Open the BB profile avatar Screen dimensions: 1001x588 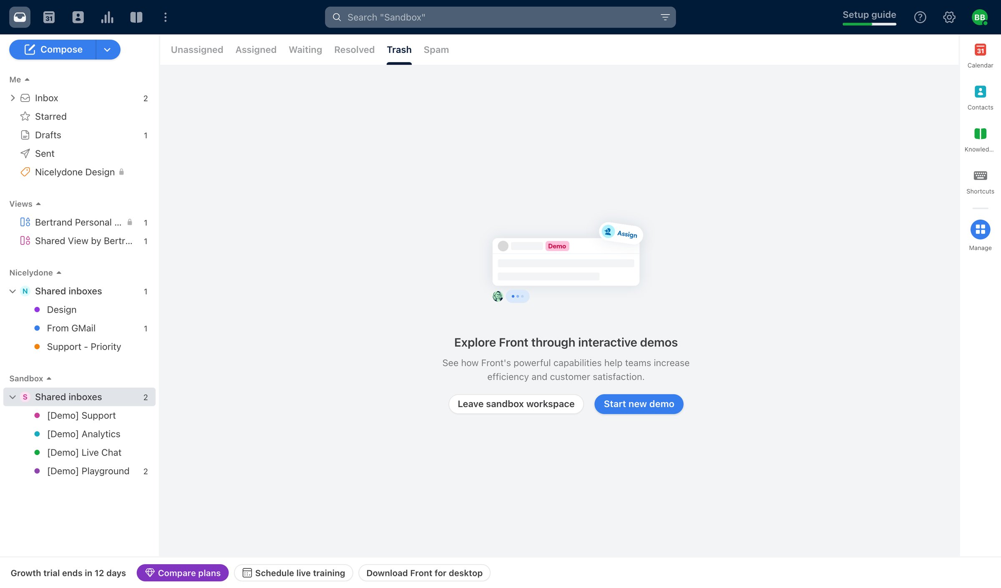980,17
